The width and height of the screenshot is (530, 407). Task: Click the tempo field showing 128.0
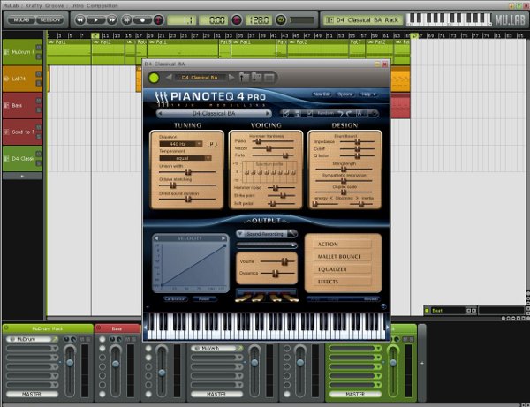click(x=259, y=20)
